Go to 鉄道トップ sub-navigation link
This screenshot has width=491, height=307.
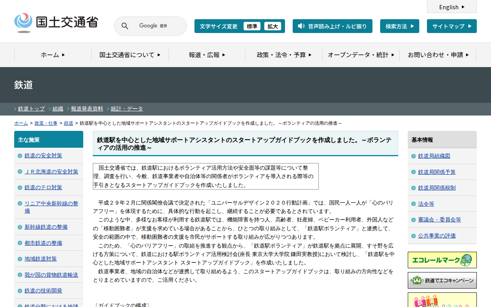coord(31,109)
